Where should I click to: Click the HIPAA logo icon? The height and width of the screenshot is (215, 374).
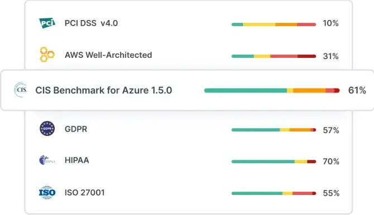(47, 160)
